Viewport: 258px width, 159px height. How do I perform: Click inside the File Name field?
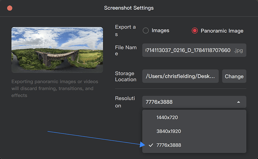click(x=194, y=50)
